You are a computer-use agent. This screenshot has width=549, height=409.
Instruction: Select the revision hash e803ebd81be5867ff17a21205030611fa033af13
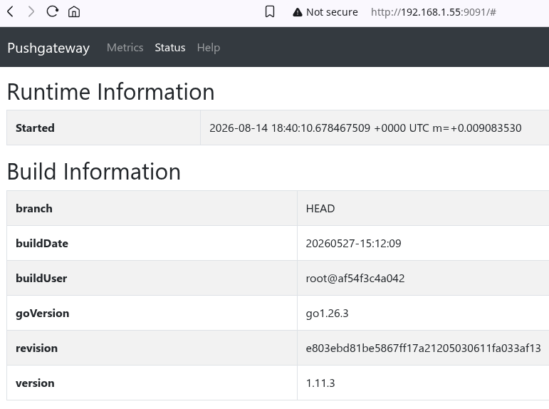tap(423, 348)
